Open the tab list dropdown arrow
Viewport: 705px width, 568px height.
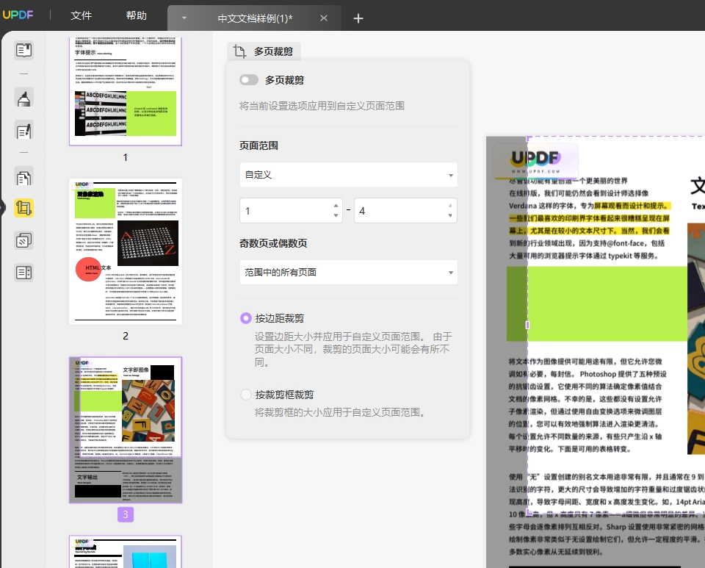pyautogui.click(x=184, y=18)
